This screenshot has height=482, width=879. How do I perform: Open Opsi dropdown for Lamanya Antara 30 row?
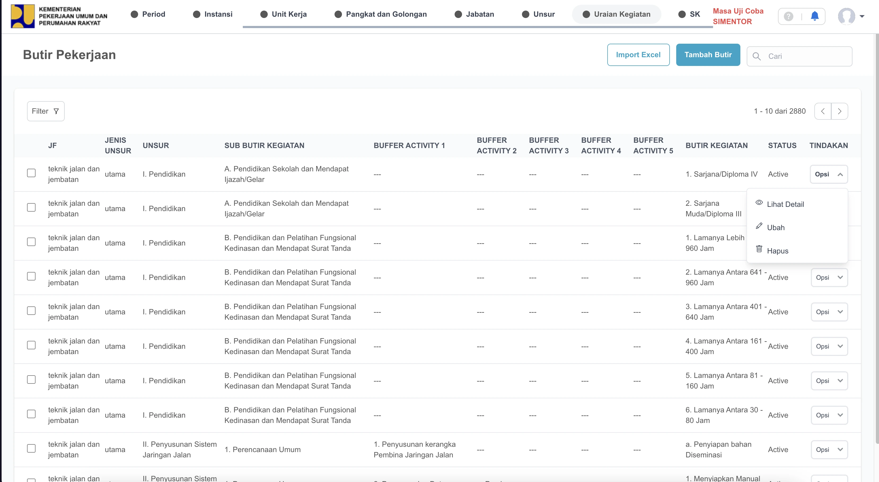point(829,415)
